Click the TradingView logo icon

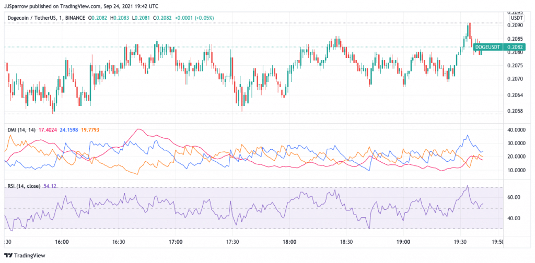tap(8, 255)
